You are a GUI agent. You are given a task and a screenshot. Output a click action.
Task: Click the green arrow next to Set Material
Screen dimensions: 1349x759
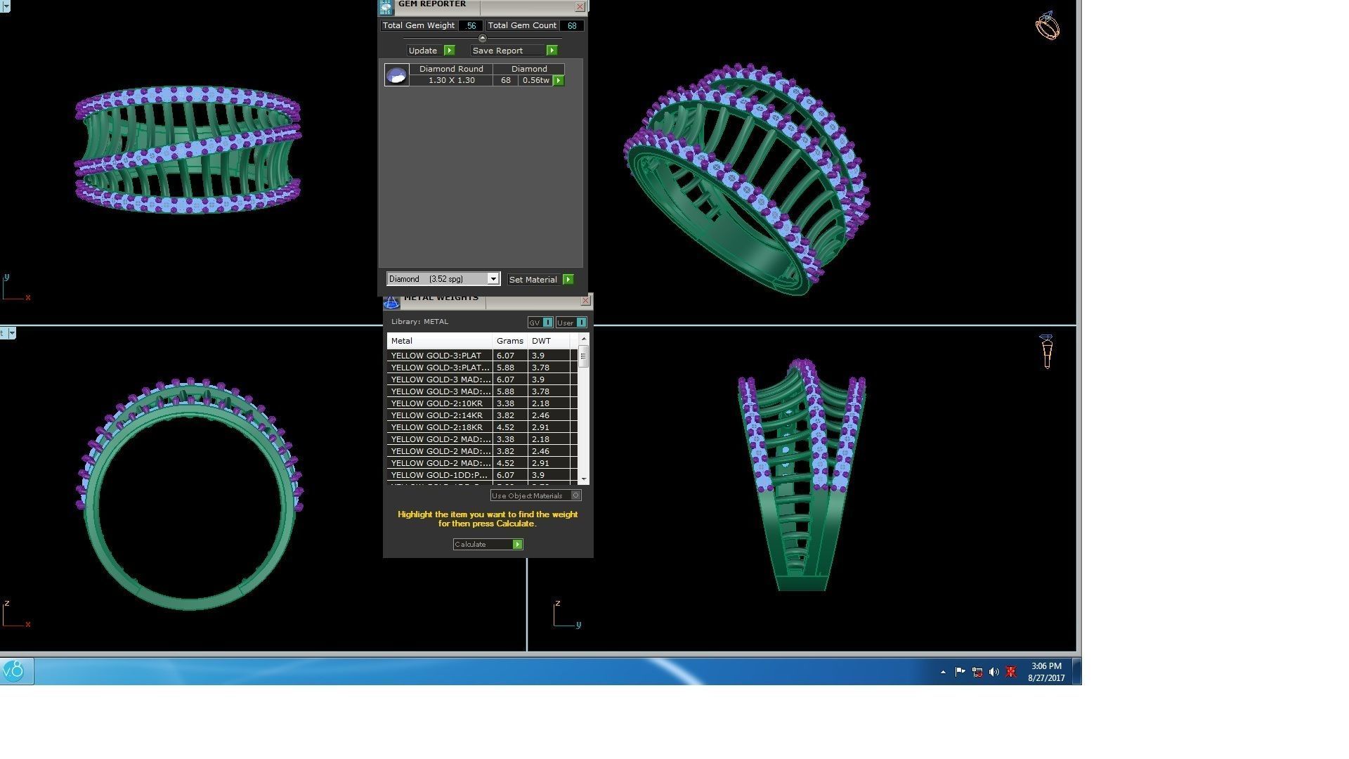568,280
